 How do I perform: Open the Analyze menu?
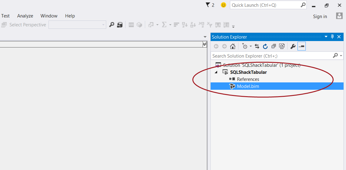(25, 16)
